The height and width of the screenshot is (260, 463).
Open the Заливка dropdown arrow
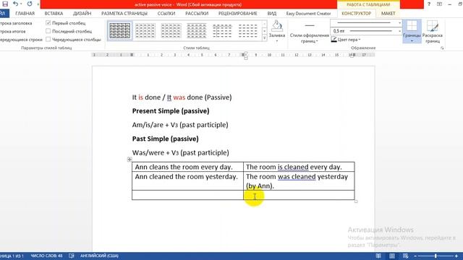point(276,41)
